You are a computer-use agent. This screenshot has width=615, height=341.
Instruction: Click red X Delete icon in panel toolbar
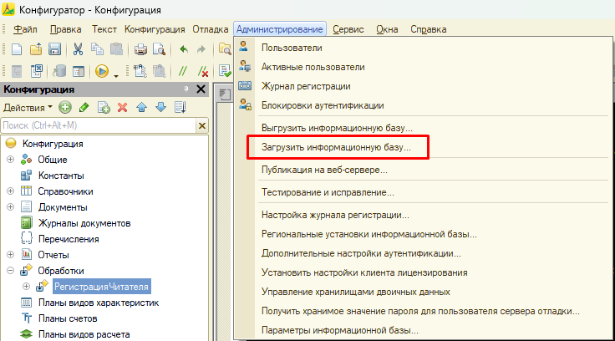(x=122, y=107)
